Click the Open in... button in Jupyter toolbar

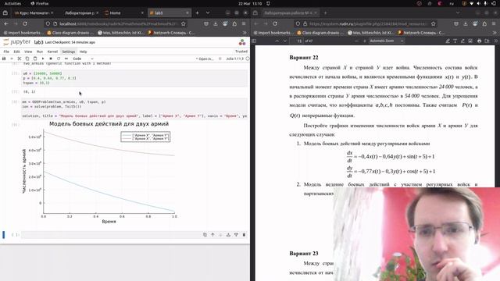tap(205, 59)
